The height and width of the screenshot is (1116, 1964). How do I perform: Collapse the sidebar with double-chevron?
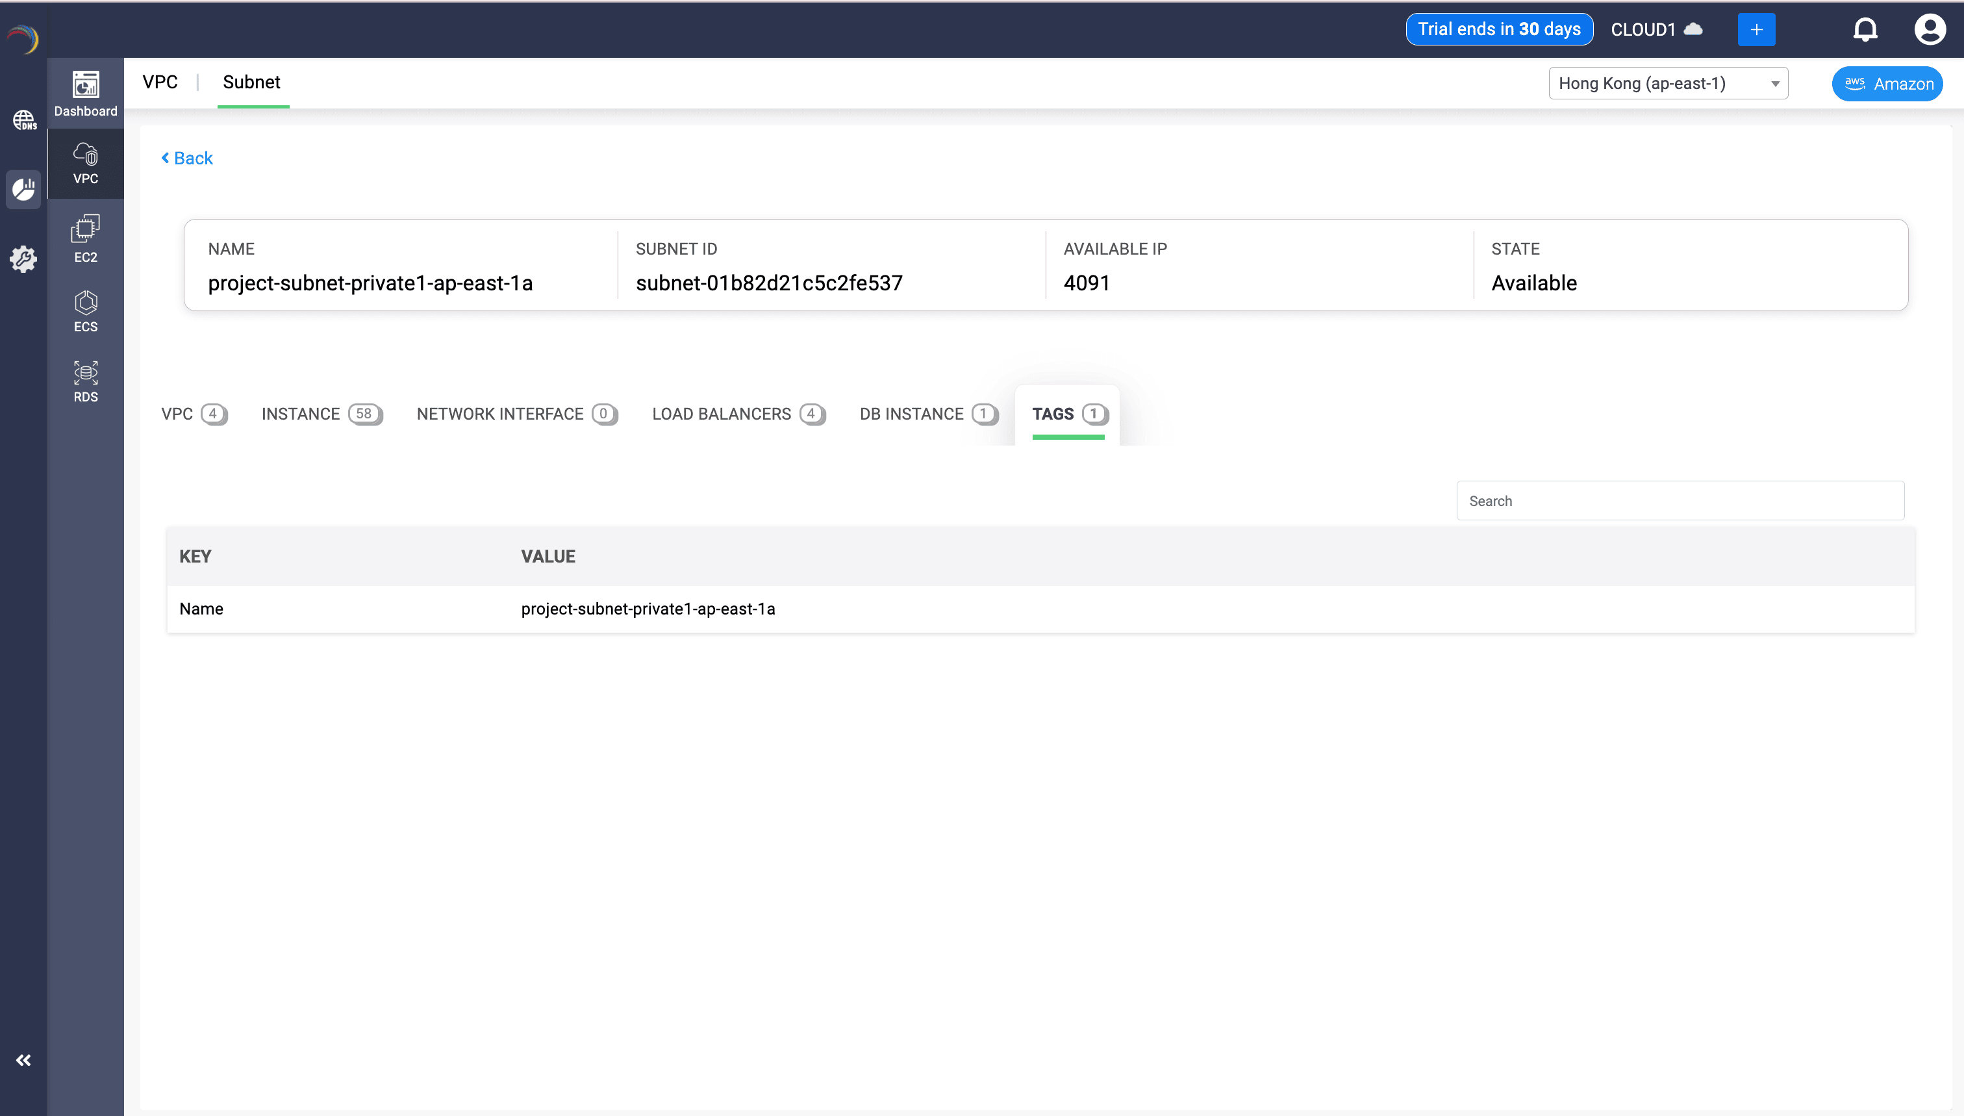coord(24,1060)
